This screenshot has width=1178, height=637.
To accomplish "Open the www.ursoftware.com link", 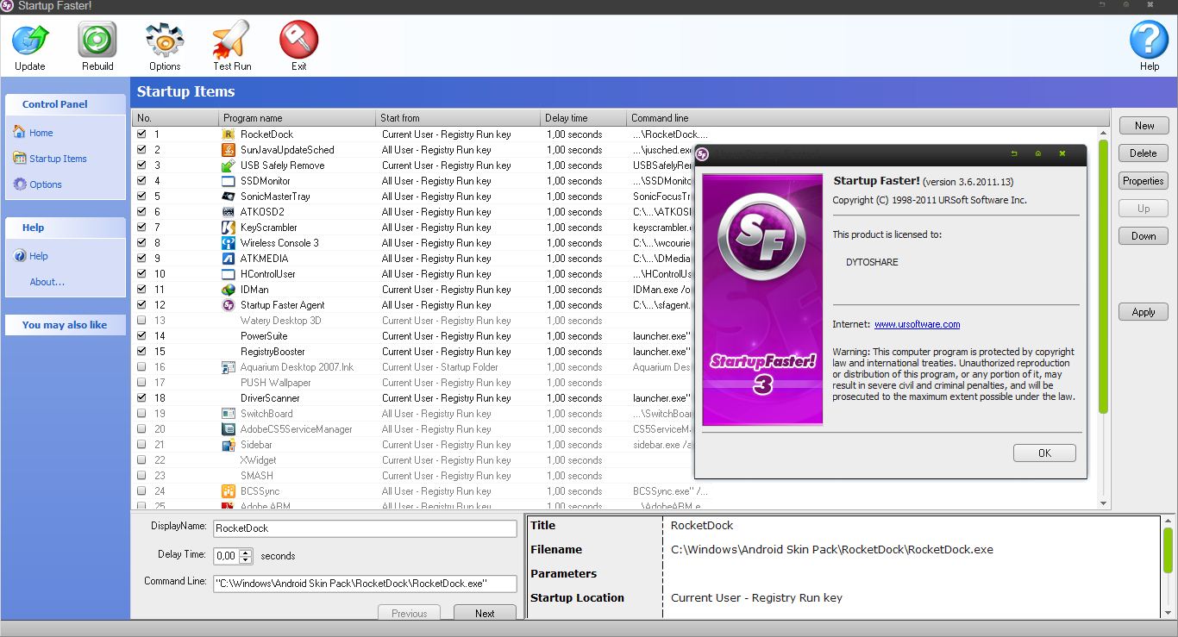I will point(917,324).
